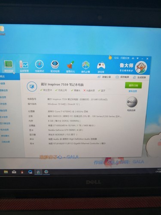Image resolution: width=161 pixels, height=215 pixels.
Task: Click the 'ST1000LM014' hard disk value
Action: pos(72,126)
